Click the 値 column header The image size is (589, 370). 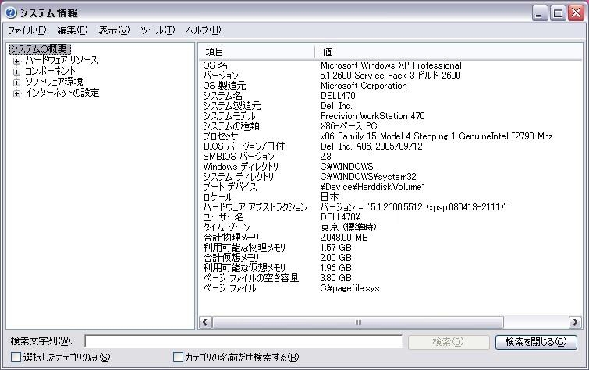pos(449,51)
